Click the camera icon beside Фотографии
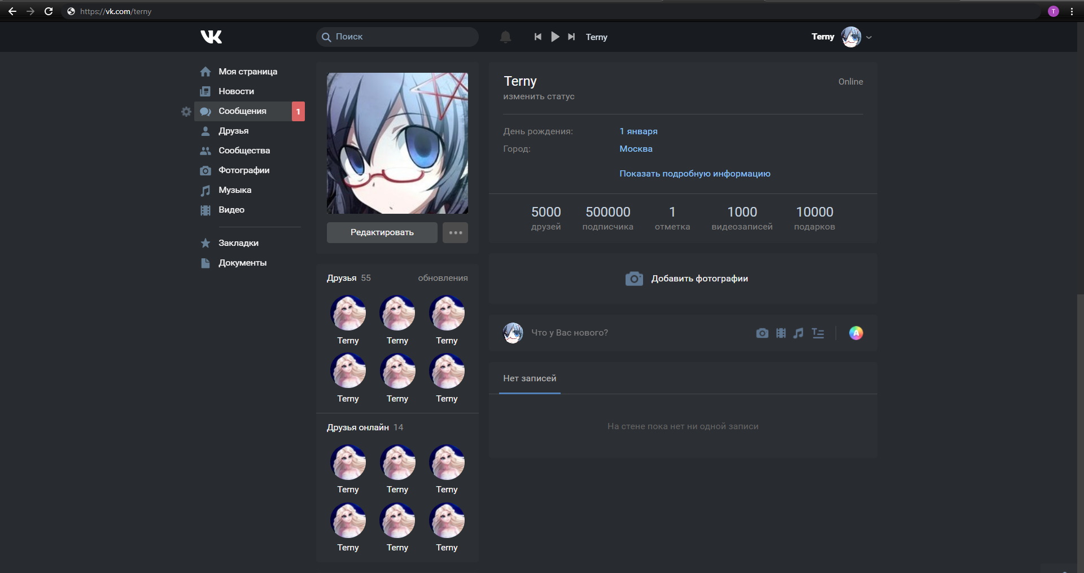Viewport: 1084px width, 573px height. (206, 170)
